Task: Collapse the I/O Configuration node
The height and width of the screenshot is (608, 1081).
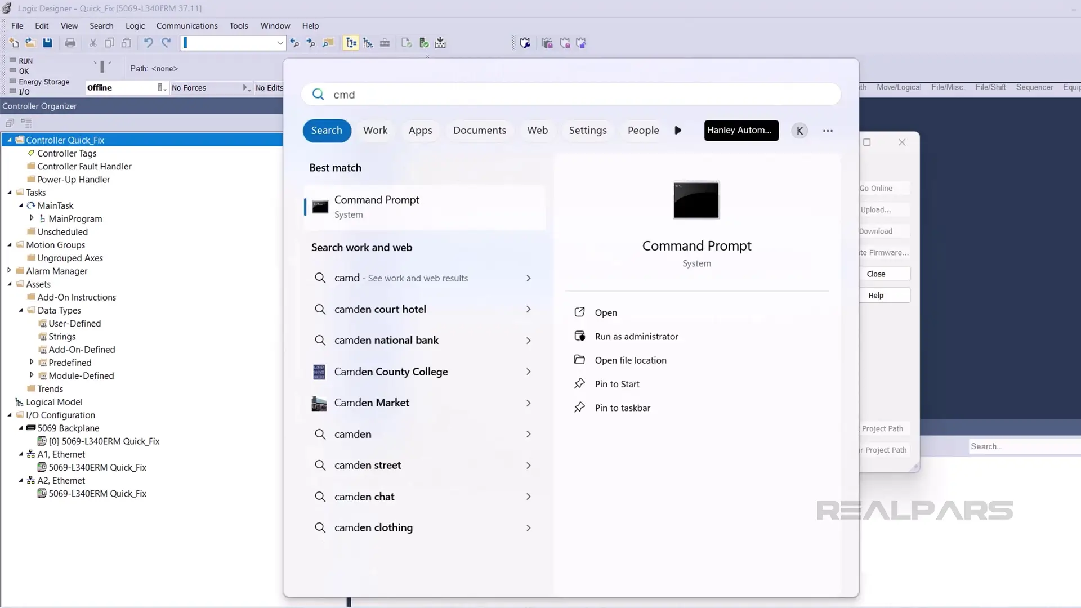Action: click(10, 415)
